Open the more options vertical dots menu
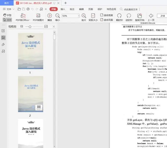The image size is (167, 148). point(140,9)
